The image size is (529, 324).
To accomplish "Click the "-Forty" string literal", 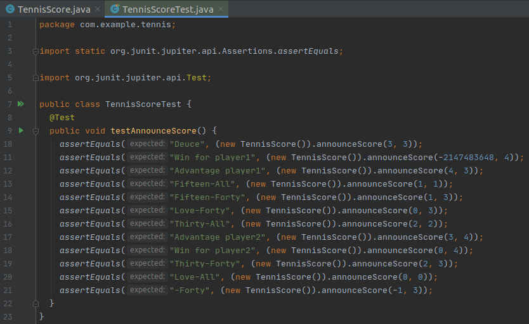I will pyautogui.click(x=190, y=290).
